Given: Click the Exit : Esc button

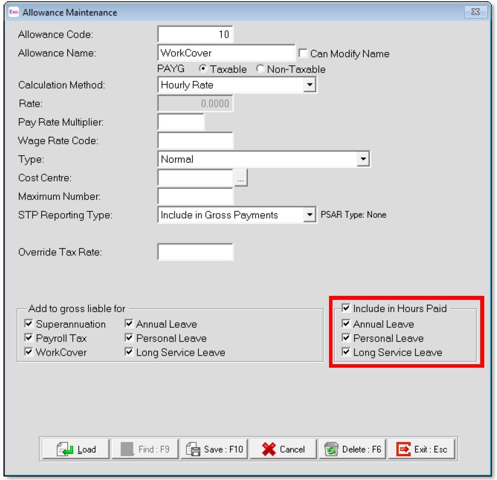Looking at the screenshot, I should 422,449.
